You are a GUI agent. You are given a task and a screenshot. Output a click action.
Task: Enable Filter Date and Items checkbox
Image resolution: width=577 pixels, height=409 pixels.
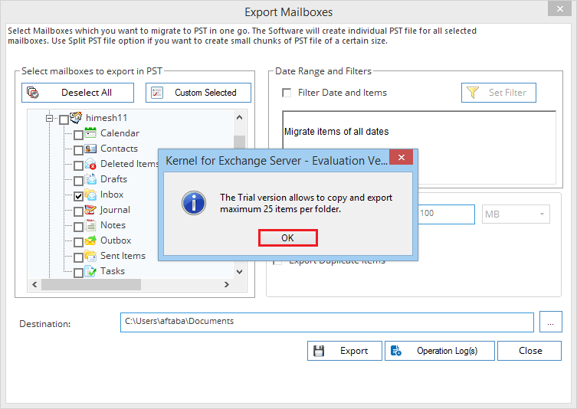tap(287, 93)
